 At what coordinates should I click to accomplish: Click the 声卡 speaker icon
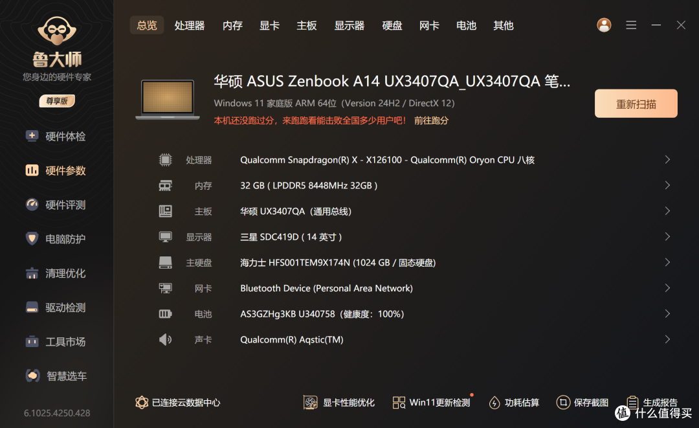(166, 340)
